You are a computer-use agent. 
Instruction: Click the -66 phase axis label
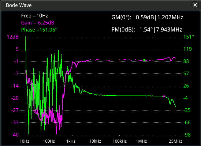[187, 122]
